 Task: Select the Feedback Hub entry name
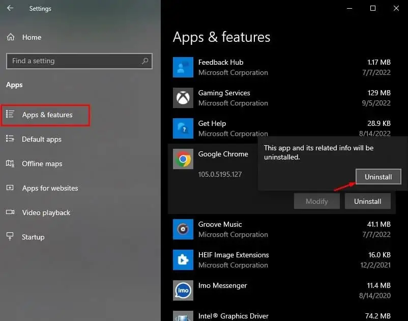click(x=221, y=62)
